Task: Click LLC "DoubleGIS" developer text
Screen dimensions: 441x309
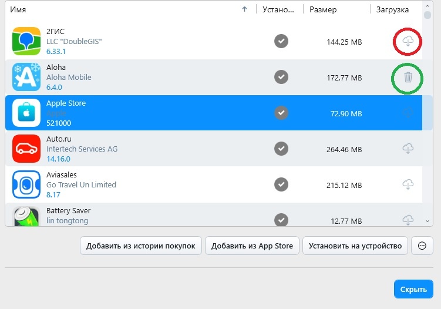Action: tap(74, 41)
